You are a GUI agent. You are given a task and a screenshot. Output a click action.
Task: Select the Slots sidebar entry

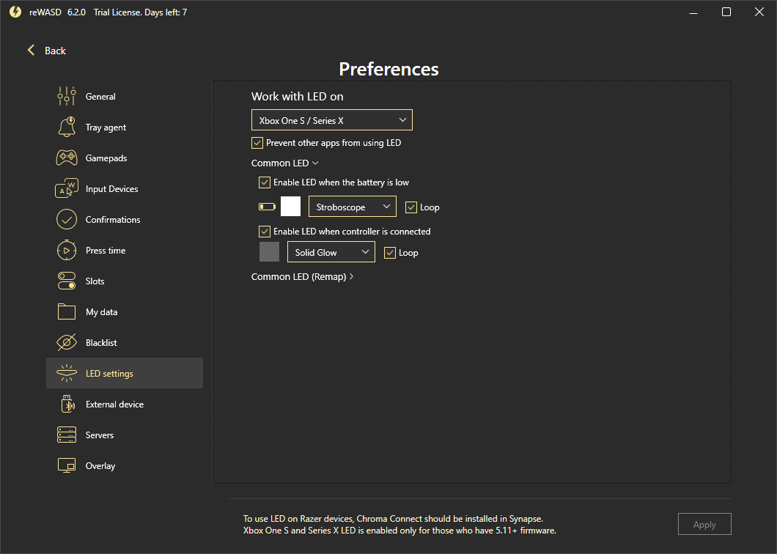click(125, 281)
